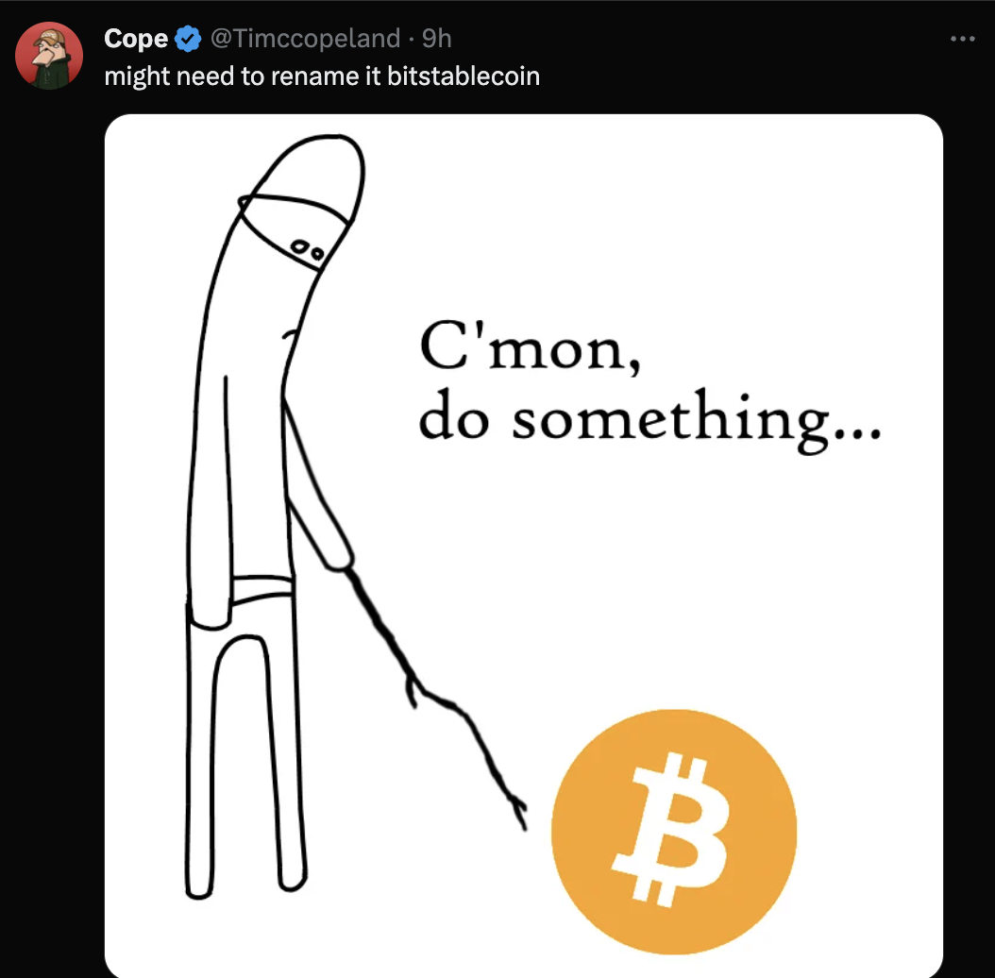
Task: Click the word bitstablecoin in the tweet
Action: (463, 76)
